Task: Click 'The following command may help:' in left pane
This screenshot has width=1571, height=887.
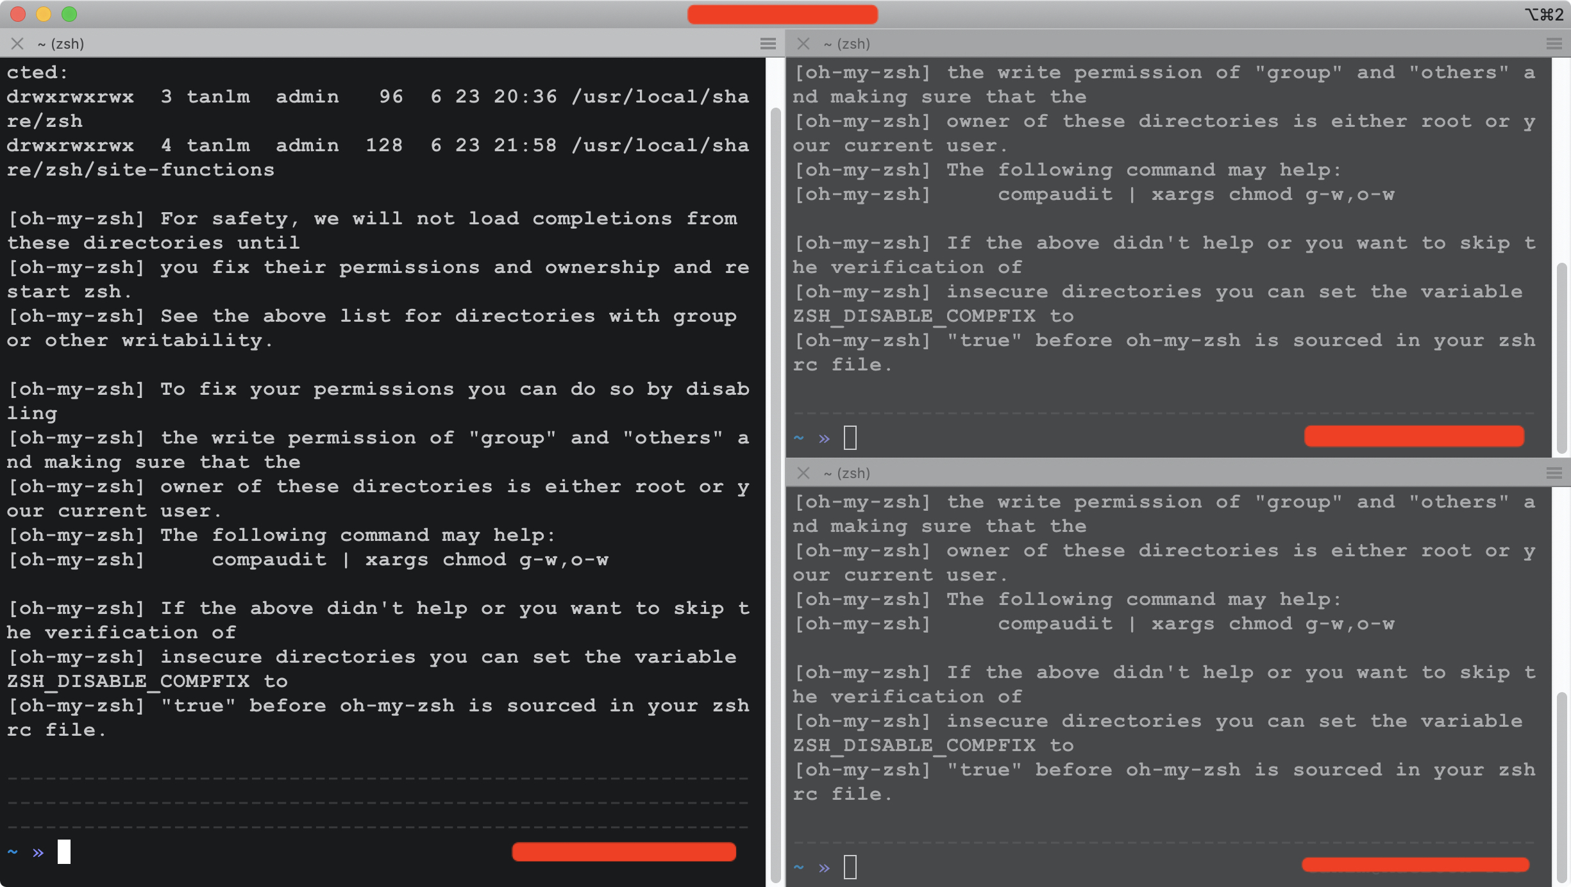Action: tap(358, 535)
